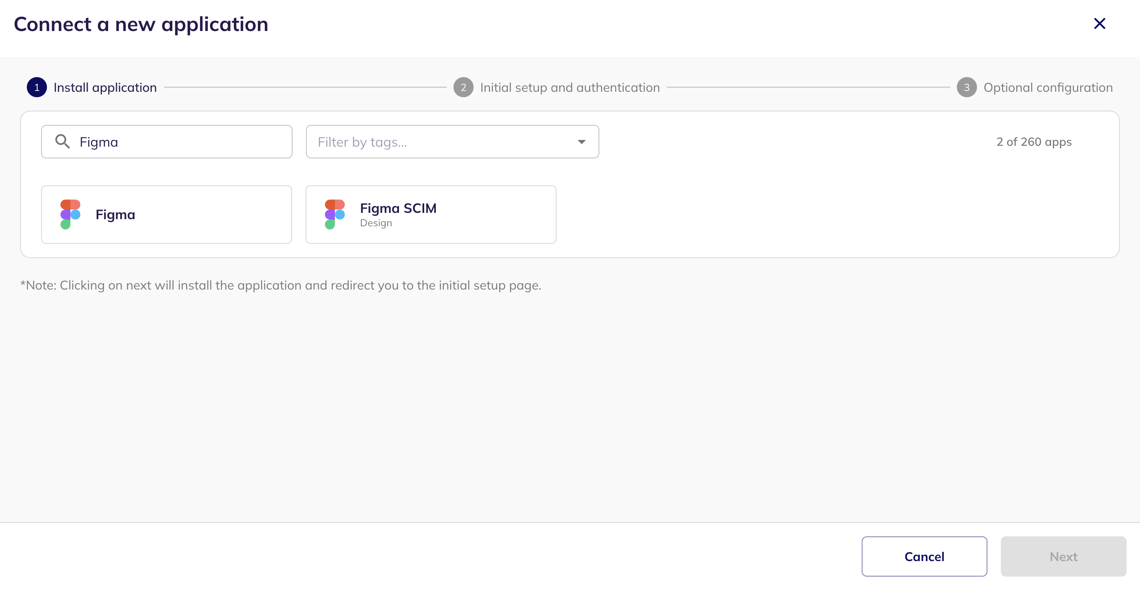This screenshot has width=1140, height=590.
Task: Click the '2 of 260 apps' count text
Action: [x=1034, y=142]
